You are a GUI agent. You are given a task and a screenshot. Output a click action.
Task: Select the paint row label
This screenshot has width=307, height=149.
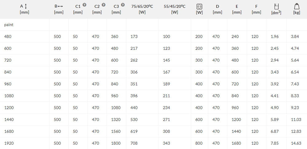[x=9, y=25]
